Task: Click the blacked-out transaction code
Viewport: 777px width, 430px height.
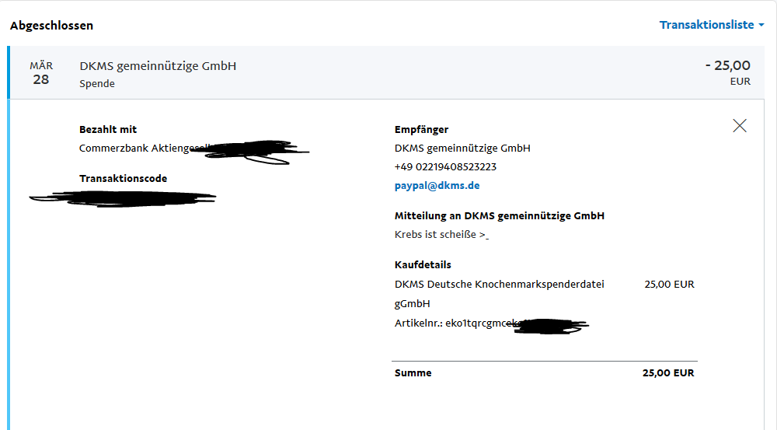Action: coord(123,198)
